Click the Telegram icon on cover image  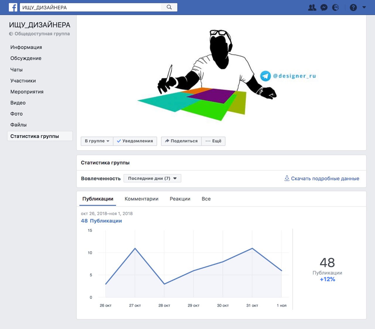(265, 76)
